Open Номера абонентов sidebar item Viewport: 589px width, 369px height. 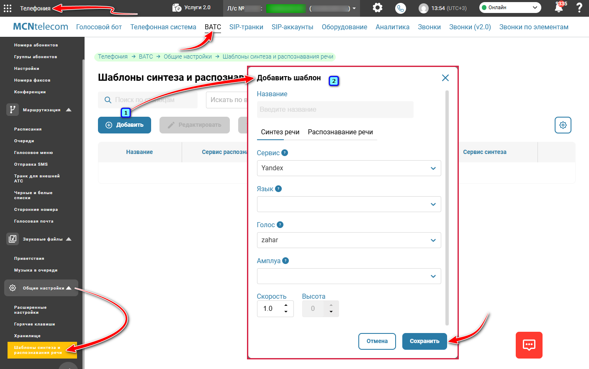tap(36, 45)
